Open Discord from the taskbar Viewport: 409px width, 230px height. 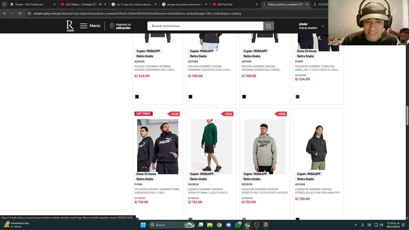point(228,225)
